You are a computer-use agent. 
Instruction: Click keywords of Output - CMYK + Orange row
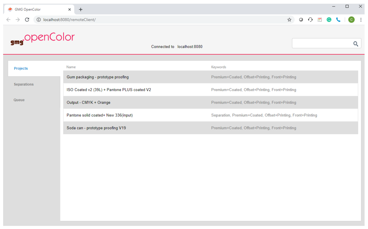pos(254,102)
